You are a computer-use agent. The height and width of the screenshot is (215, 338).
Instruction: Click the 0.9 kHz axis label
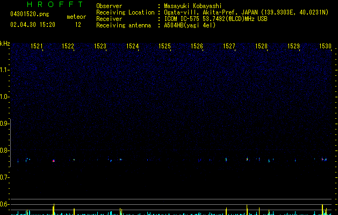pos(4,124)
